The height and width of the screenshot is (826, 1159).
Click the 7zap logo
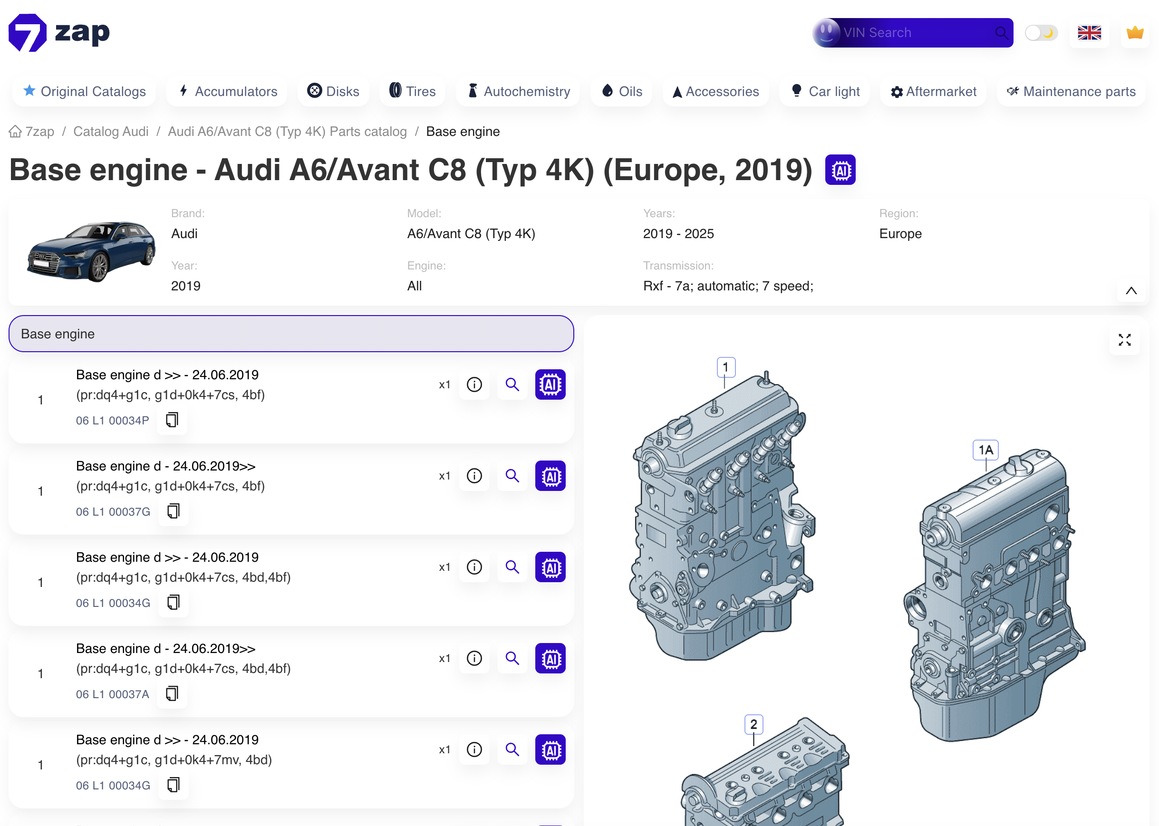(59, 33)
